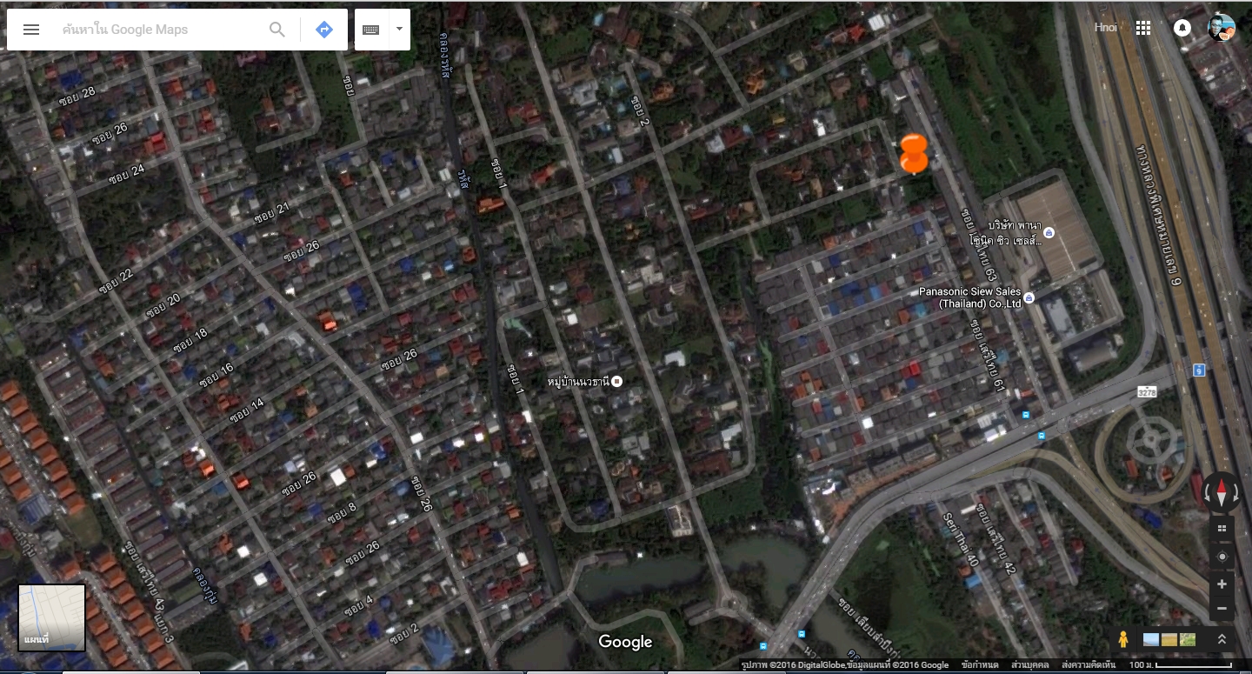Show your location with the target button
The width and height of the screenshot is (1252, 674).
(x=1222, y=557)
